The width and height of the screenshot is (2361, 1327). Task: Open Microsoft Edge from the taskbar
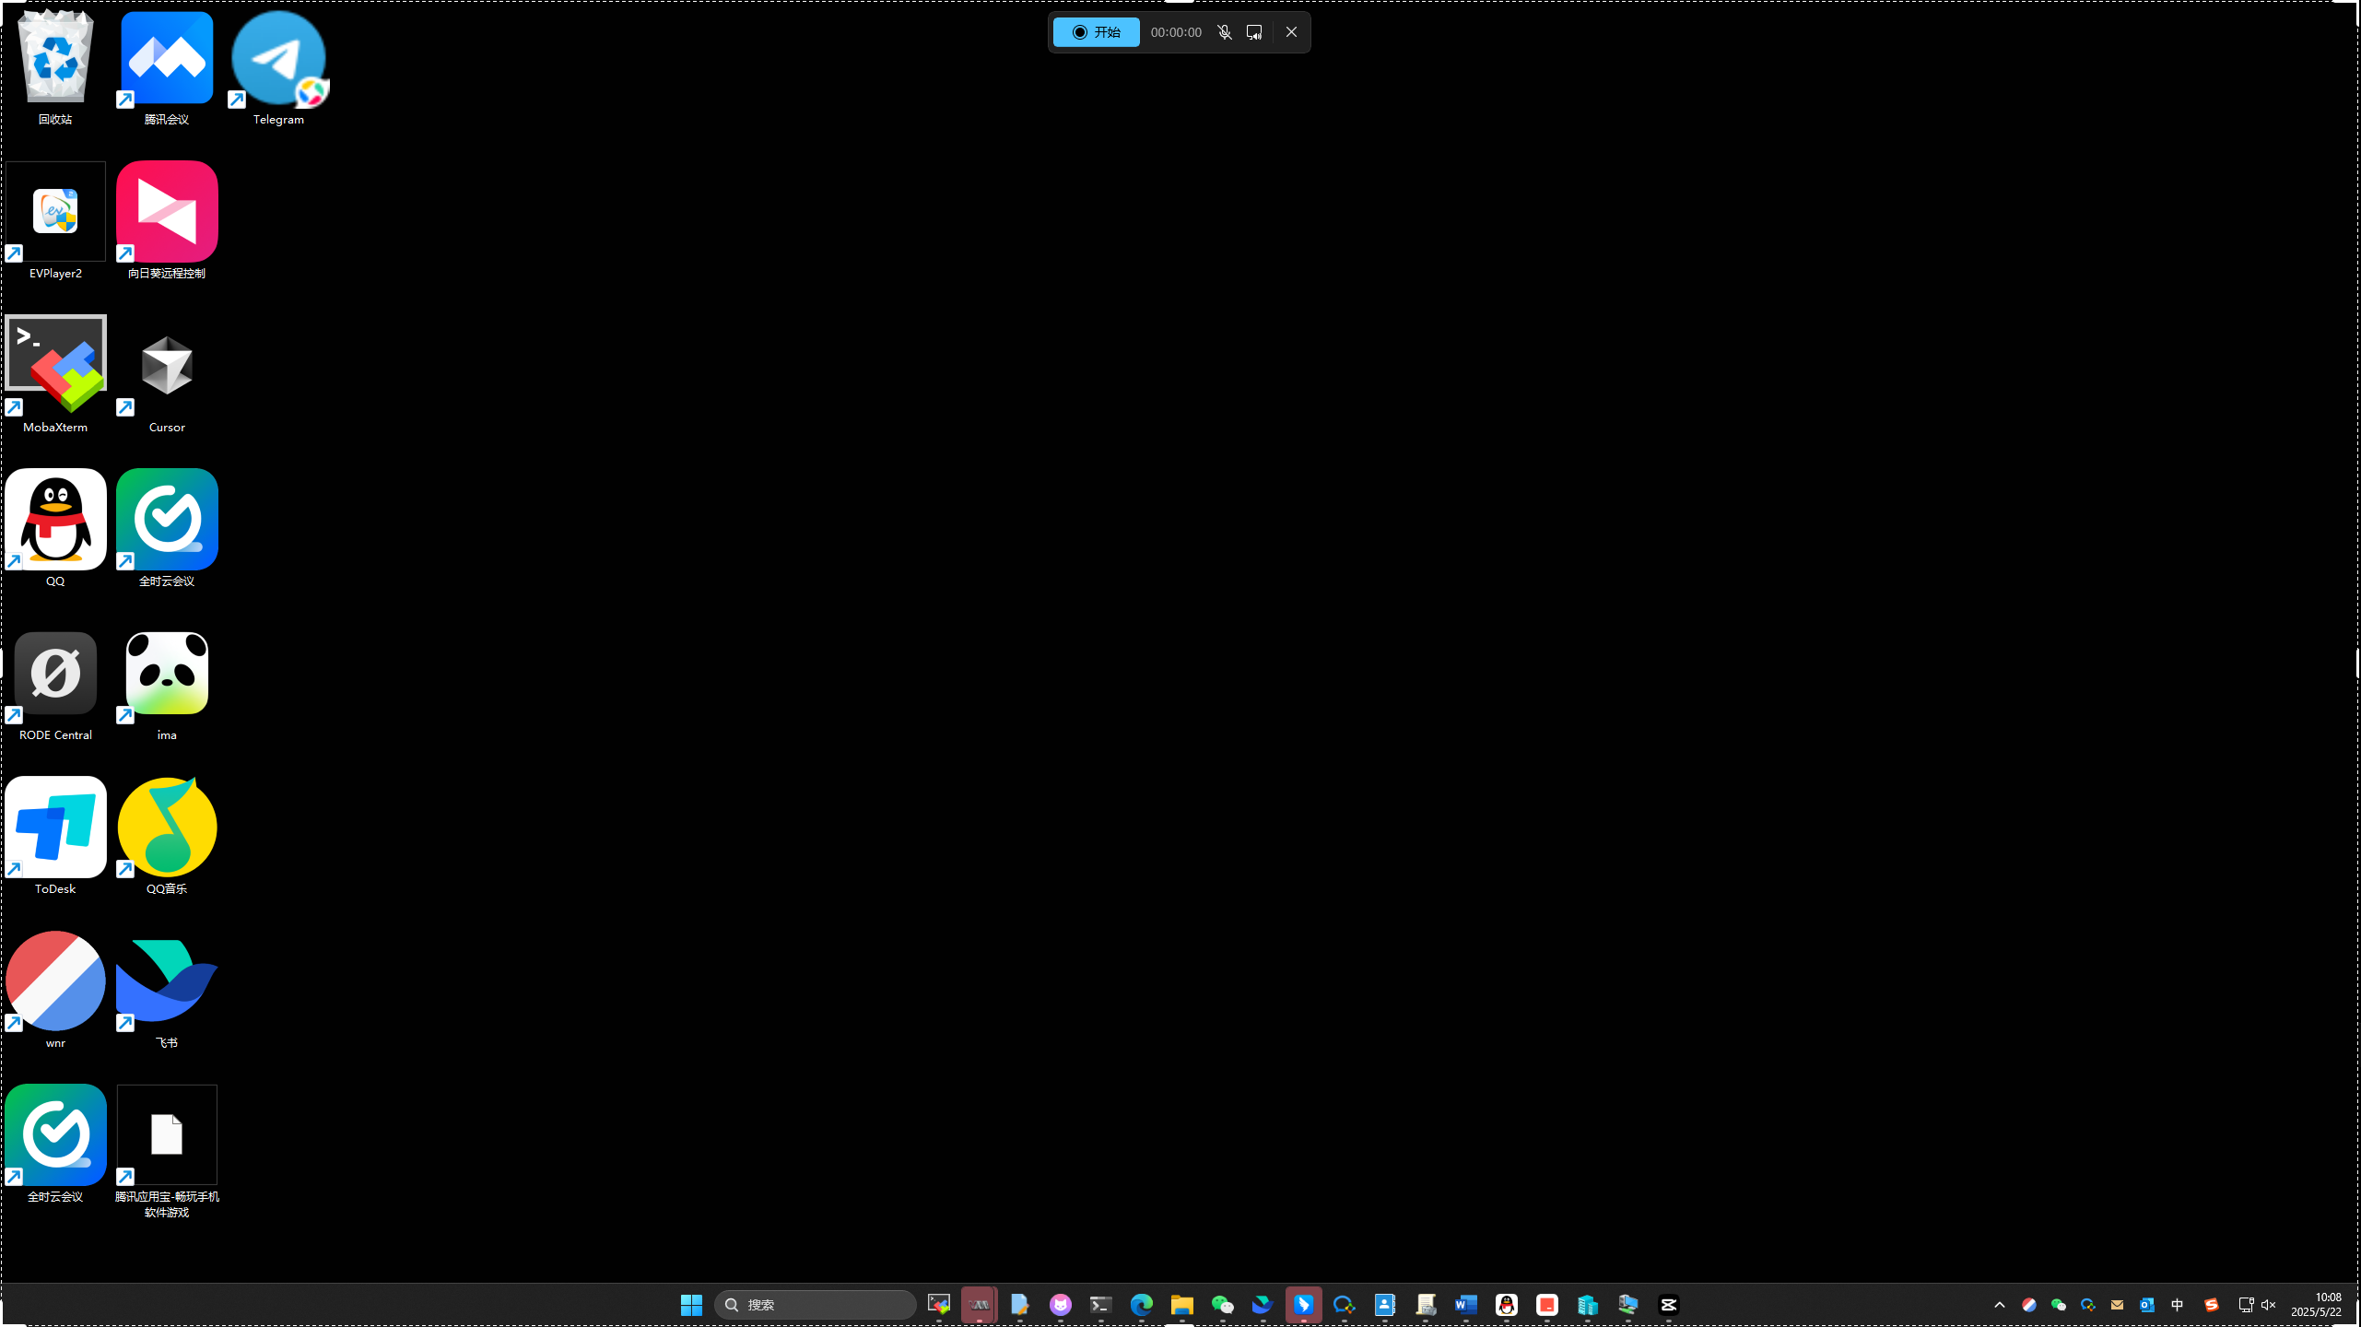click(x=1141, y=1305)
